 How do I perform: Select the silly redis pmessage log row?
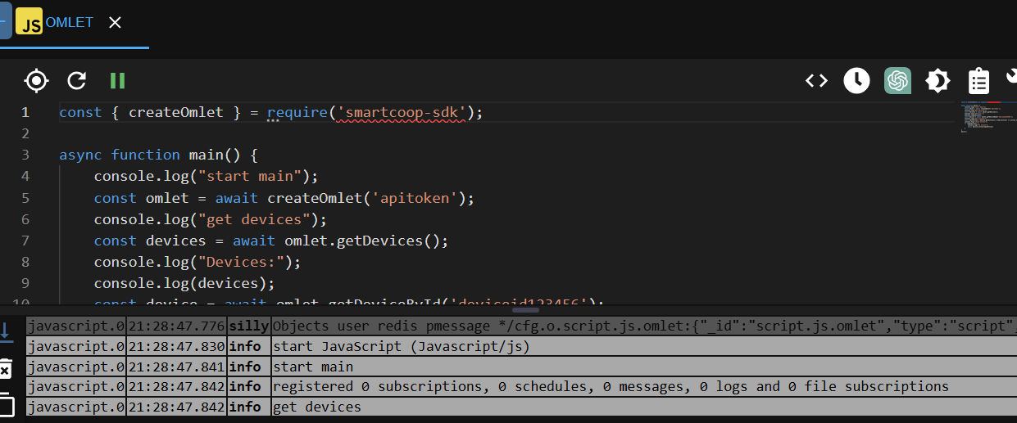[521, 326]
